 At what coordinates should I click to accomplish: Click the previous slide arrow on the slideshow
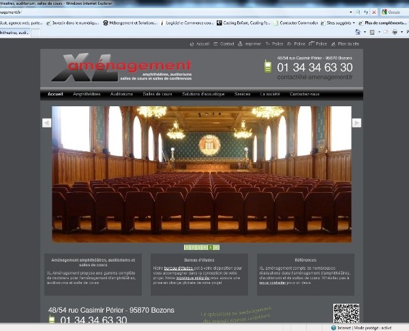pos(46,123)
